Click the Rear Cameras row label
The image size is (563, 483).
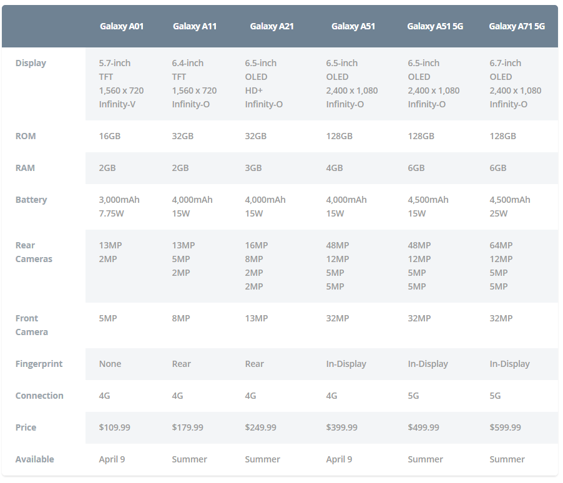pyautogui.click(x=34, y=252)
